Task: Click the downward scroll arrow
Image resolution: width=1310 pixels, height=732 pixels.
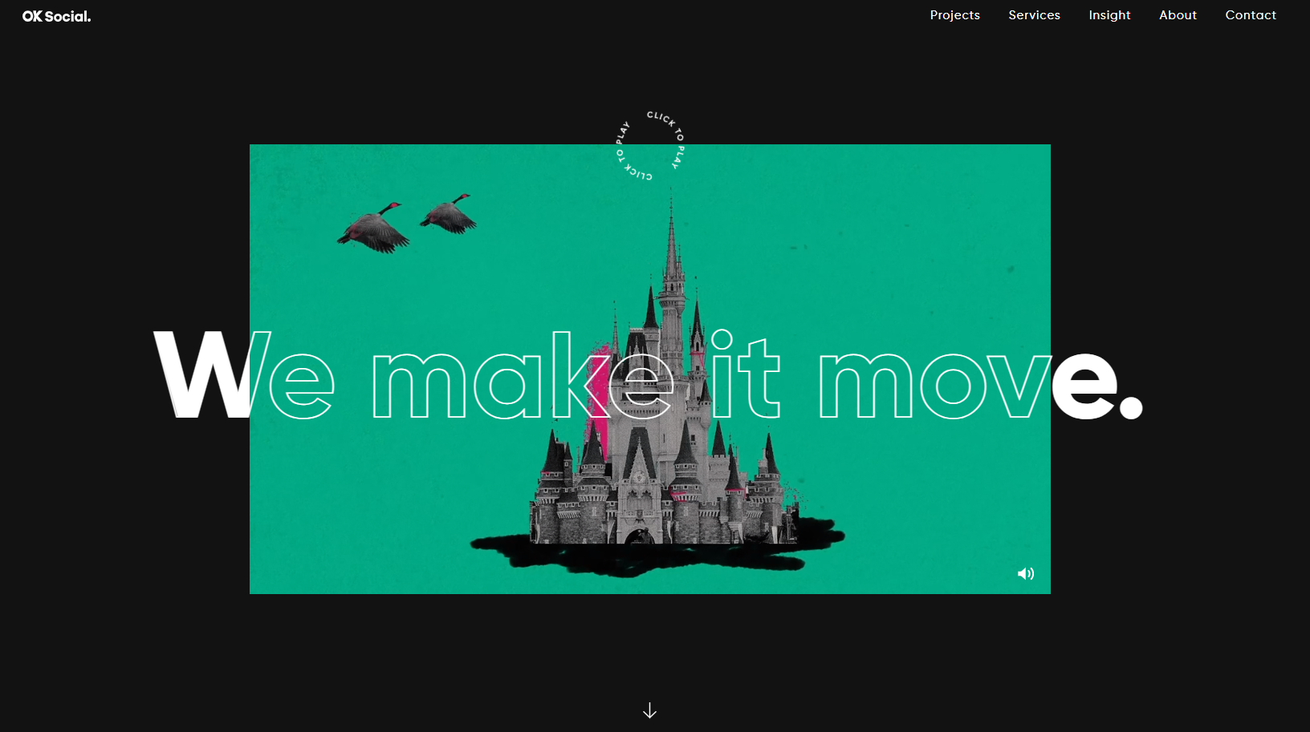Action: pyautogui.click(x=649, y=710)
